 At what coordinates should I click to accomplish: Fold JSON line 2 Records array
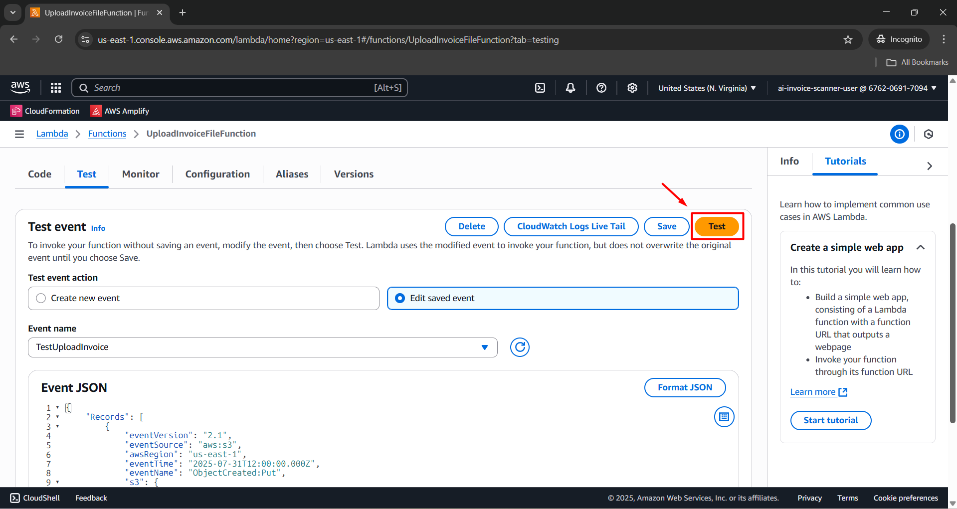pos(57,417)
